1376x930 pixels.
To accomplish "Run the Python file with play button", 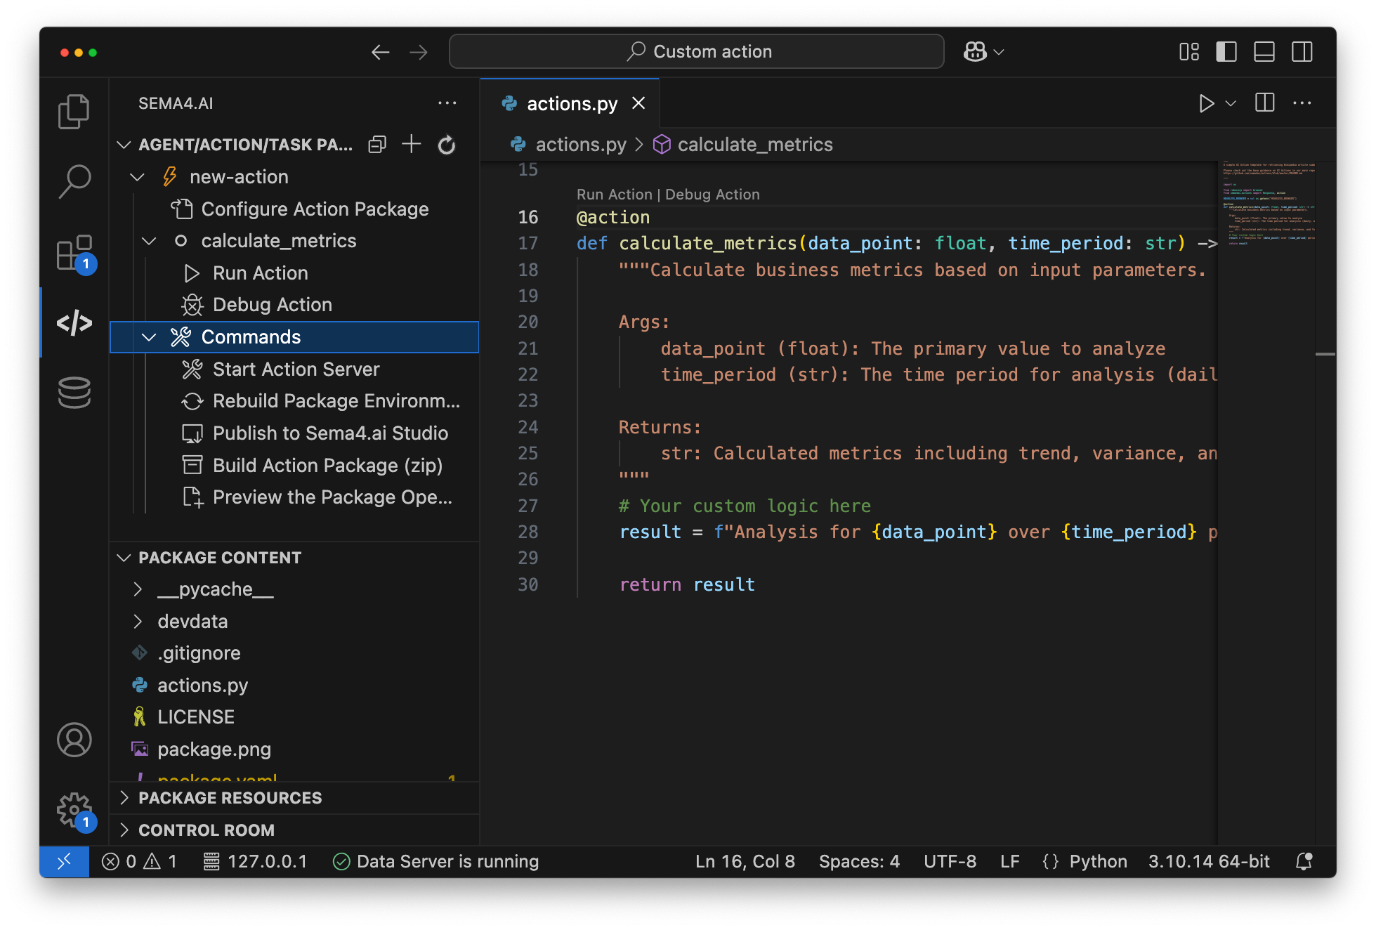I will tap(1206, 103).
